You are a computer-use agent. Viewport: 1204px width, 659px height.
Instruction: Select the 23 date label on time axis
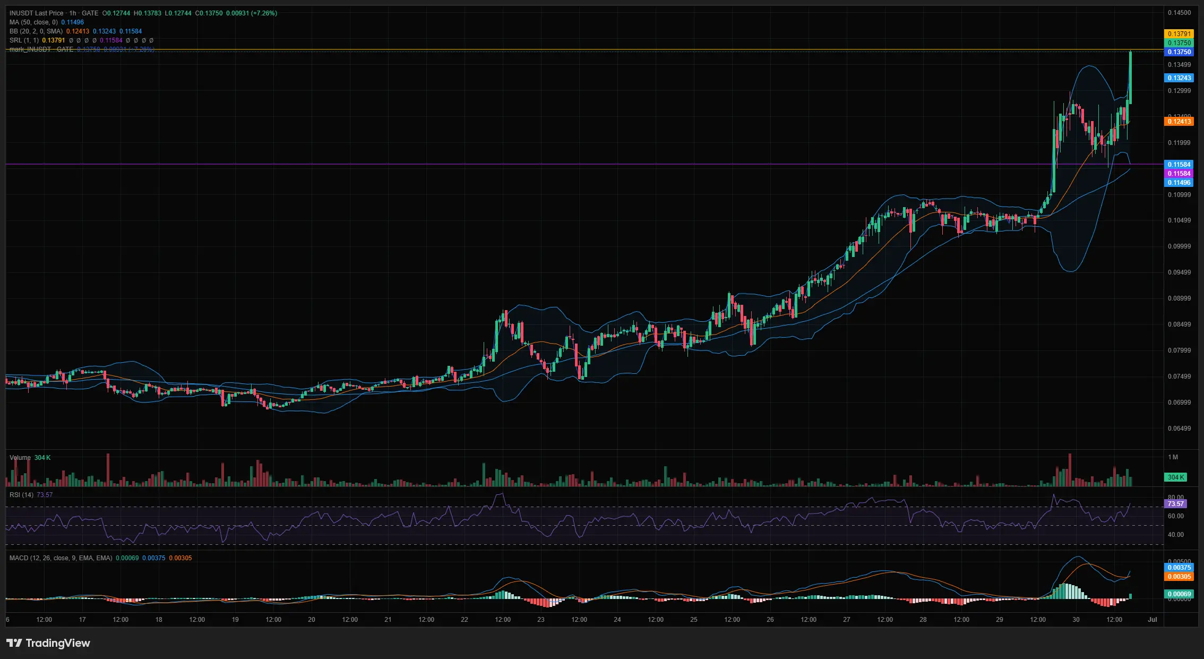541,620
